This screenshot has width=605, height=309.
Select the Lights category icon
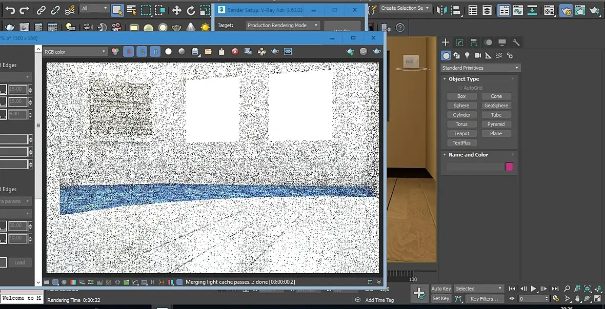tap(467, 55)
